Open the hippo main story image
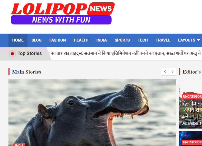Image resolution: width=202 pixels, height=146 pixels. 92,112
